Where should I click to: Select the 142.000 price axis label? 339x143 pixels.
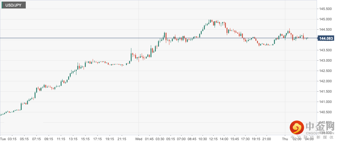pyautogui.click(x=325, y=81)
